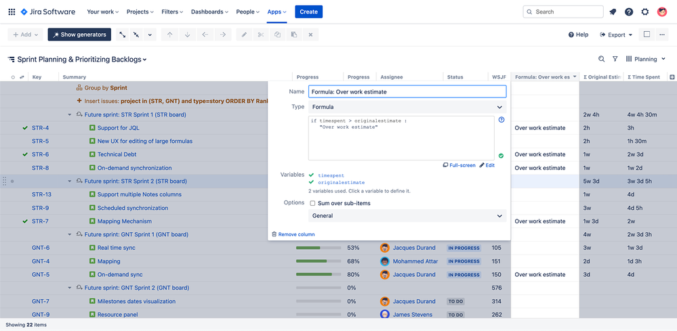Open the expand levels chevron dropdown

click(x=149, y=35)
